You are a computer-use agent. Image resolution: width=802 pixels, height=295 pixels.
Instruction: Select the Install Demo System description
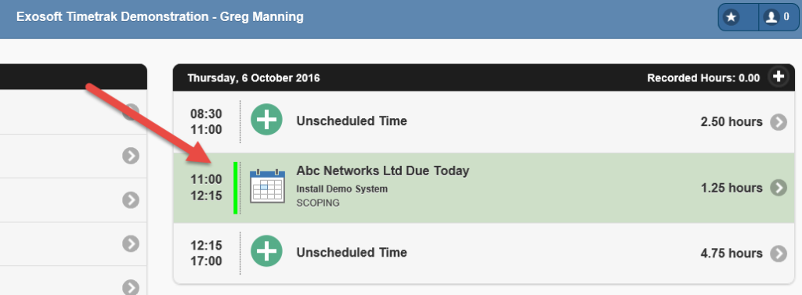tap(341, 189)
